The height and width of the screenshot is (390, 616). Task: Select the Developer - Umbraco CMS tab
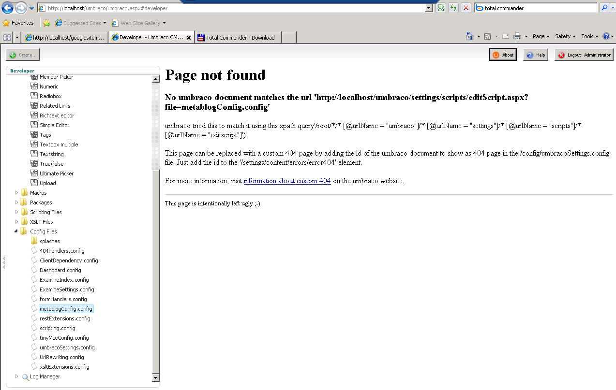147,37
